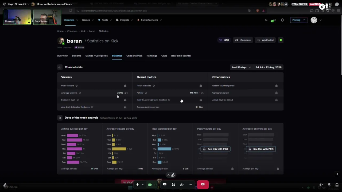Click the info icon next to Airtime
The height and width of the screenshot is (192, 342).
146,93
